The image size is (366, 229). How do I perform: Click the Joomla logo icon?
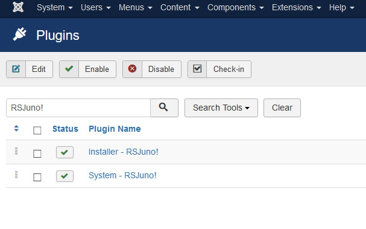click(x=18, y=7)
